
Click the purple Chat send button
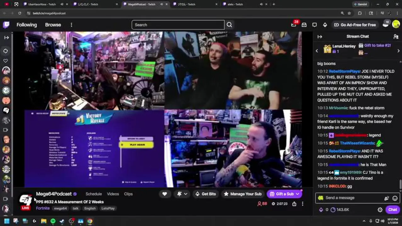click(x=393, y=210)
